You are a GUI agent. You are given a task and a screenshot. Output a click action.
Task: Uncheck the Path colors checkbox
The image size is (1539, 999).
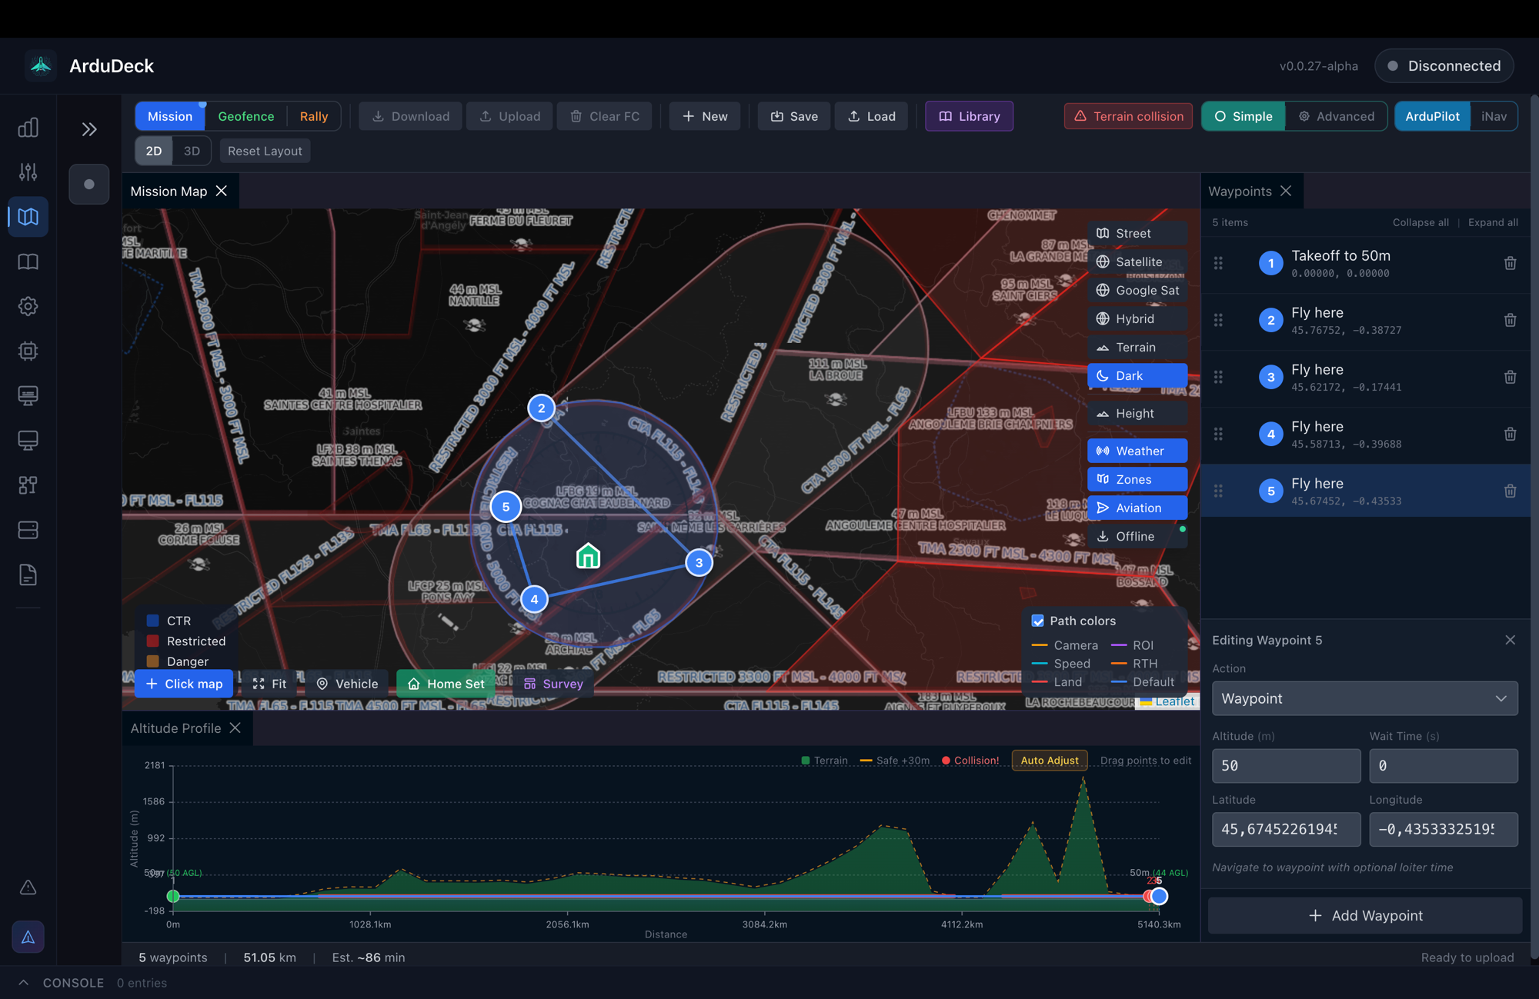coord(1037,621)
